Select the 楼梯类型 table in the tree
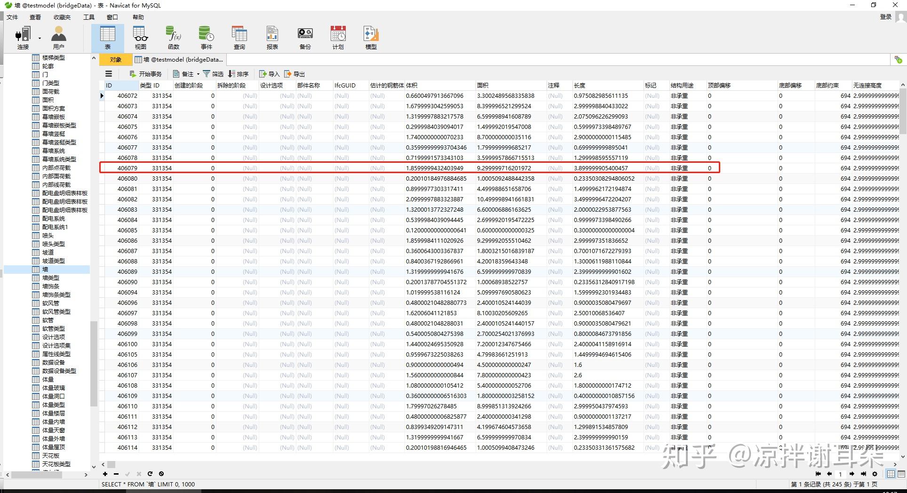This screenshot has width=907, height=493. coord(53,58)
